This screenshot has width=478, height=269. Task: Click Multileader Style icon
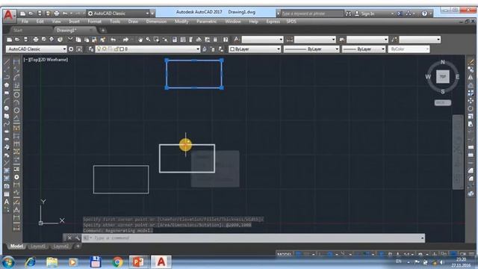[x=394, y=40]
